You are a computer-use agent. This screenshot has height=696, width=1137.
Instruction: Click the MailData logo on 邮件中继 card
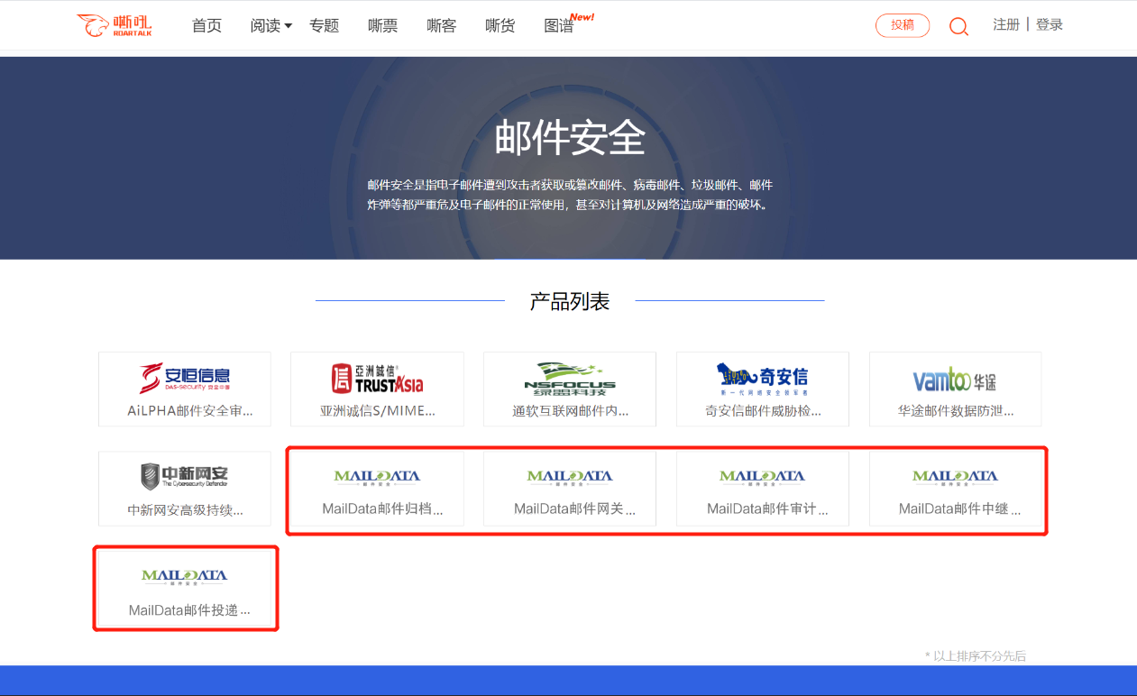coord(955,477)
